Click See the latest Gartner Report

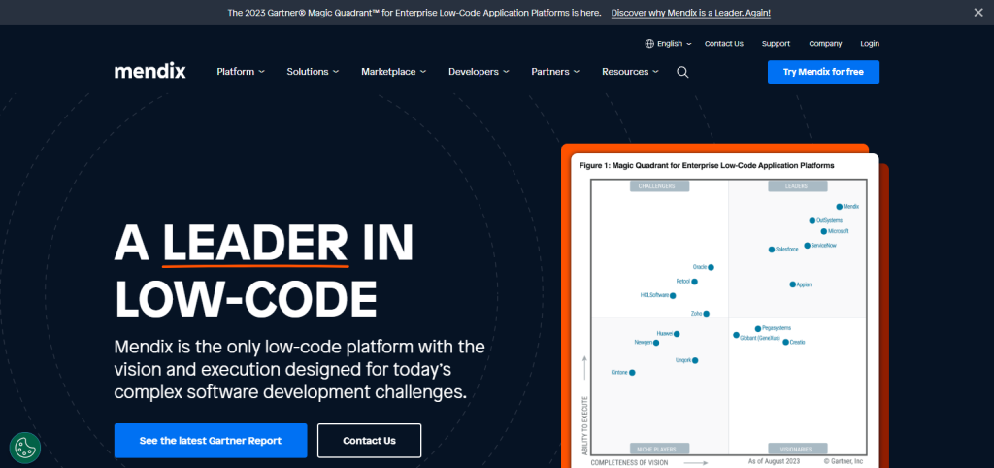(211, 441)
